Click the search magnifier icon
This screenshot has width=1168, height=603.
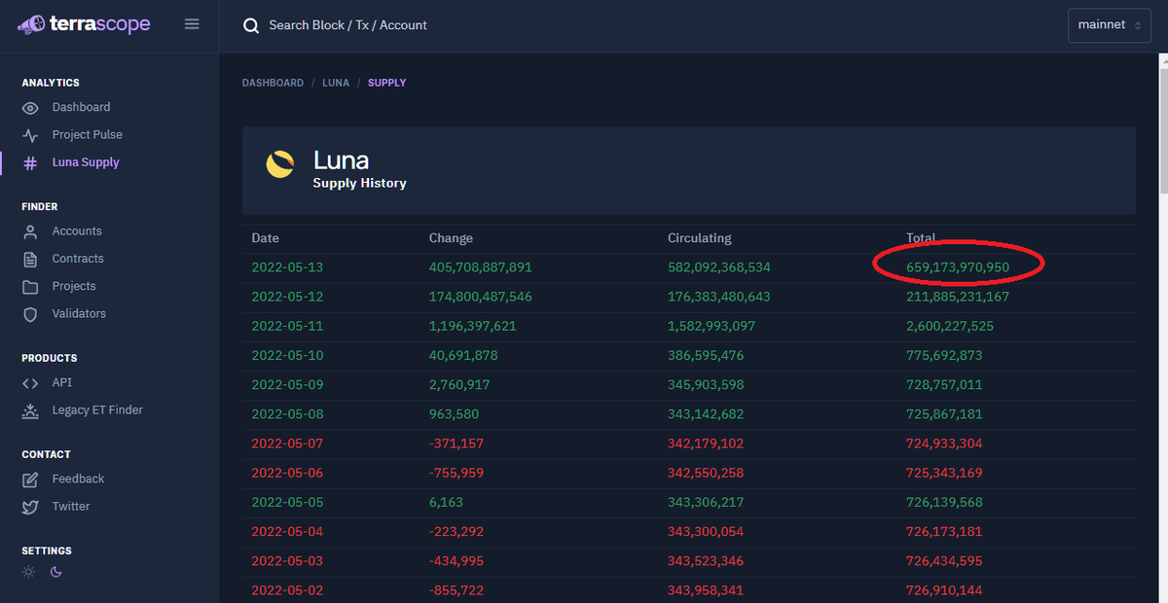coord(251,25)
